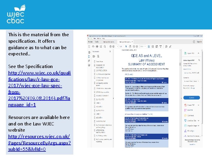Go to next page with down arrow icon
The image size is (212, 159).
coord(113,47)
